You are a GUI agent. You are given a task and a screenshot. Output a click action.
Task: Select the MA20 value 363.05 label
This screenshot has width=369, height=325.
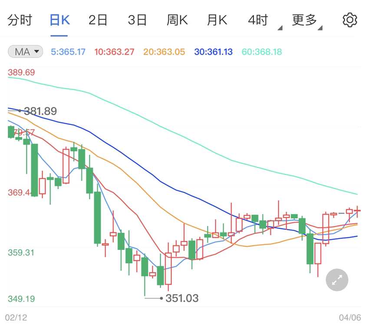tap(164, 52)
